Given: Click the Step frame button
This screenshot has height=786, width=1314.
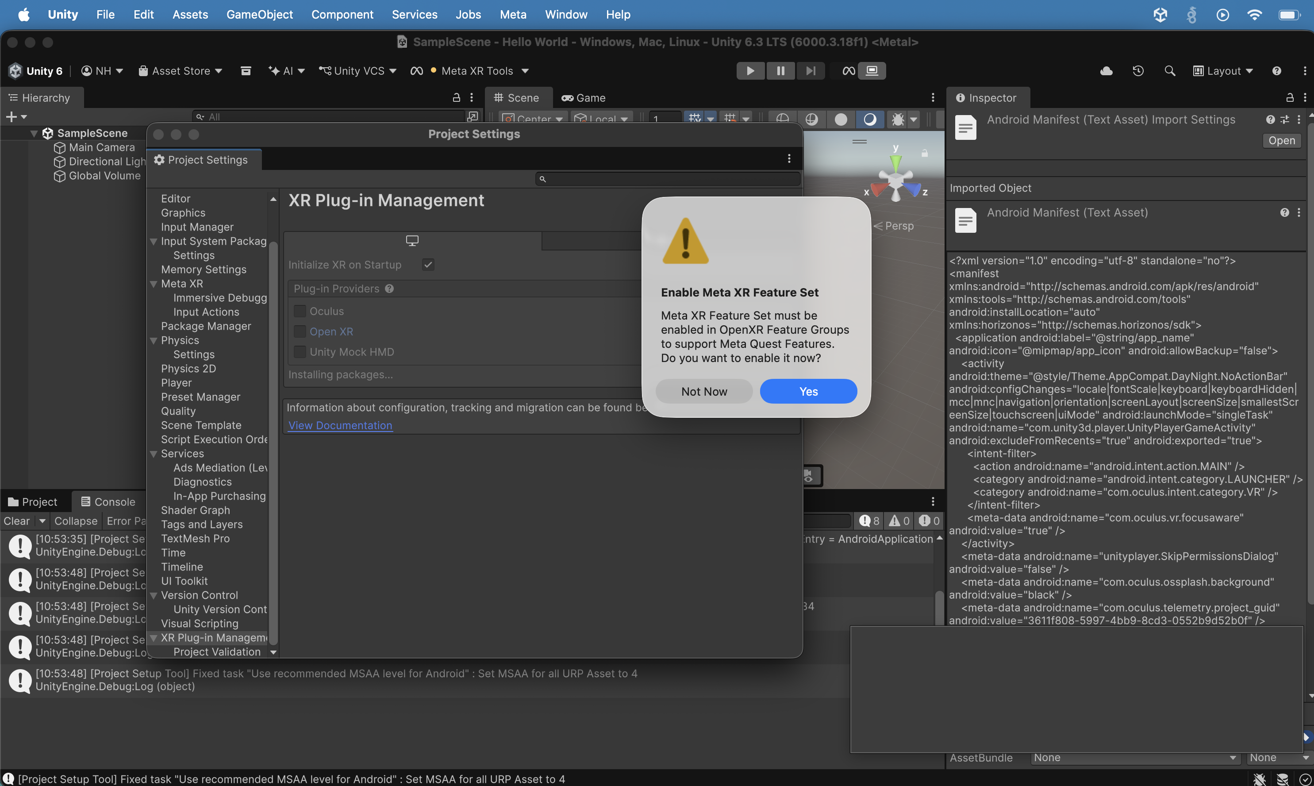Looking at the screenshot, I should tap(811, 70).
